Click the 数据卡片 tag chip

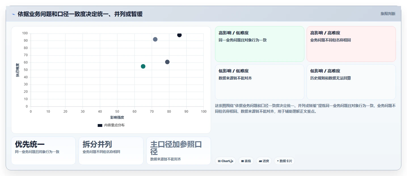(x=284, y=161)
